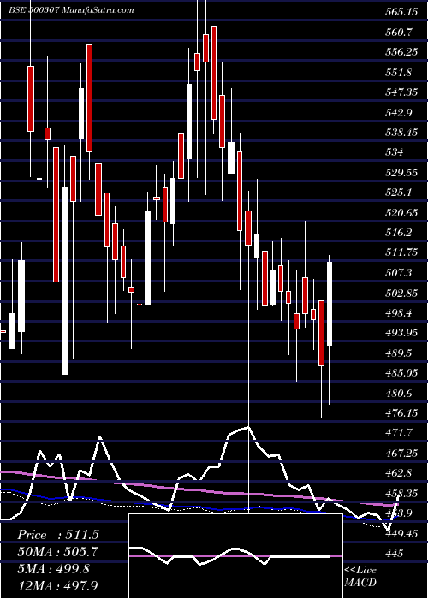Image resolution: width=428 pixels, height=599 pixels.
Task: Click the 476.15 price axis label
Action: (401, 413)
